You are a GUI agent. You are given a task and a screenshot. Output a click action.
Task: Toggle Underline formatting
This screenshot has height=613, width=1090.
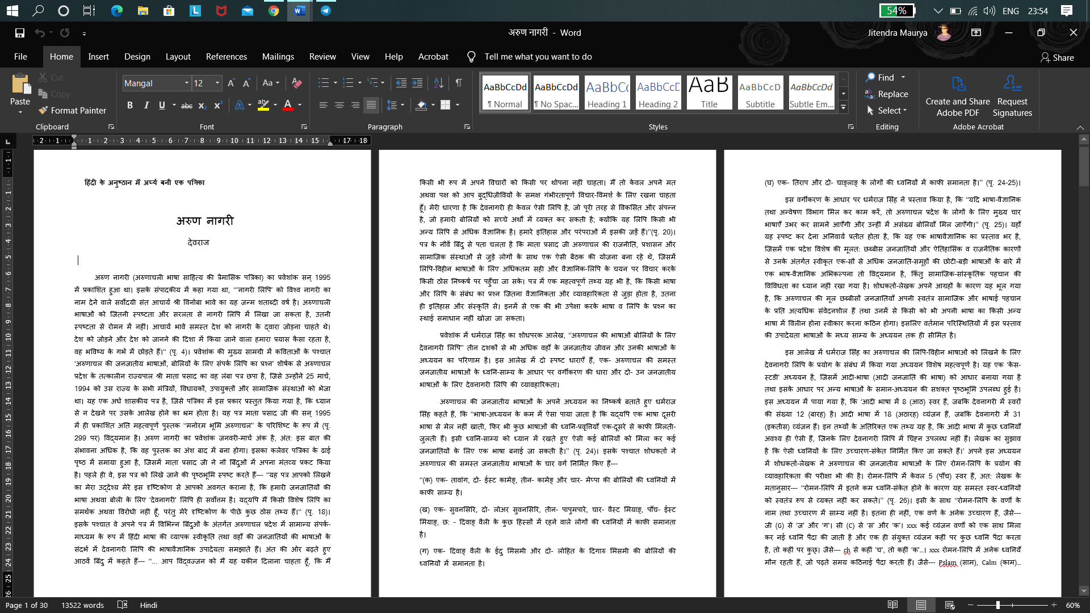click(x=162, y=105)
